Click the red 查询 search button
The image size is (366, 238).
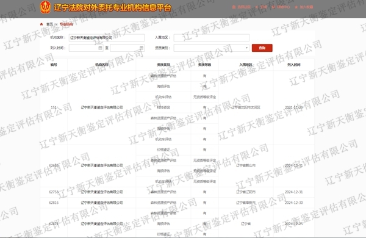pos(262,48)
